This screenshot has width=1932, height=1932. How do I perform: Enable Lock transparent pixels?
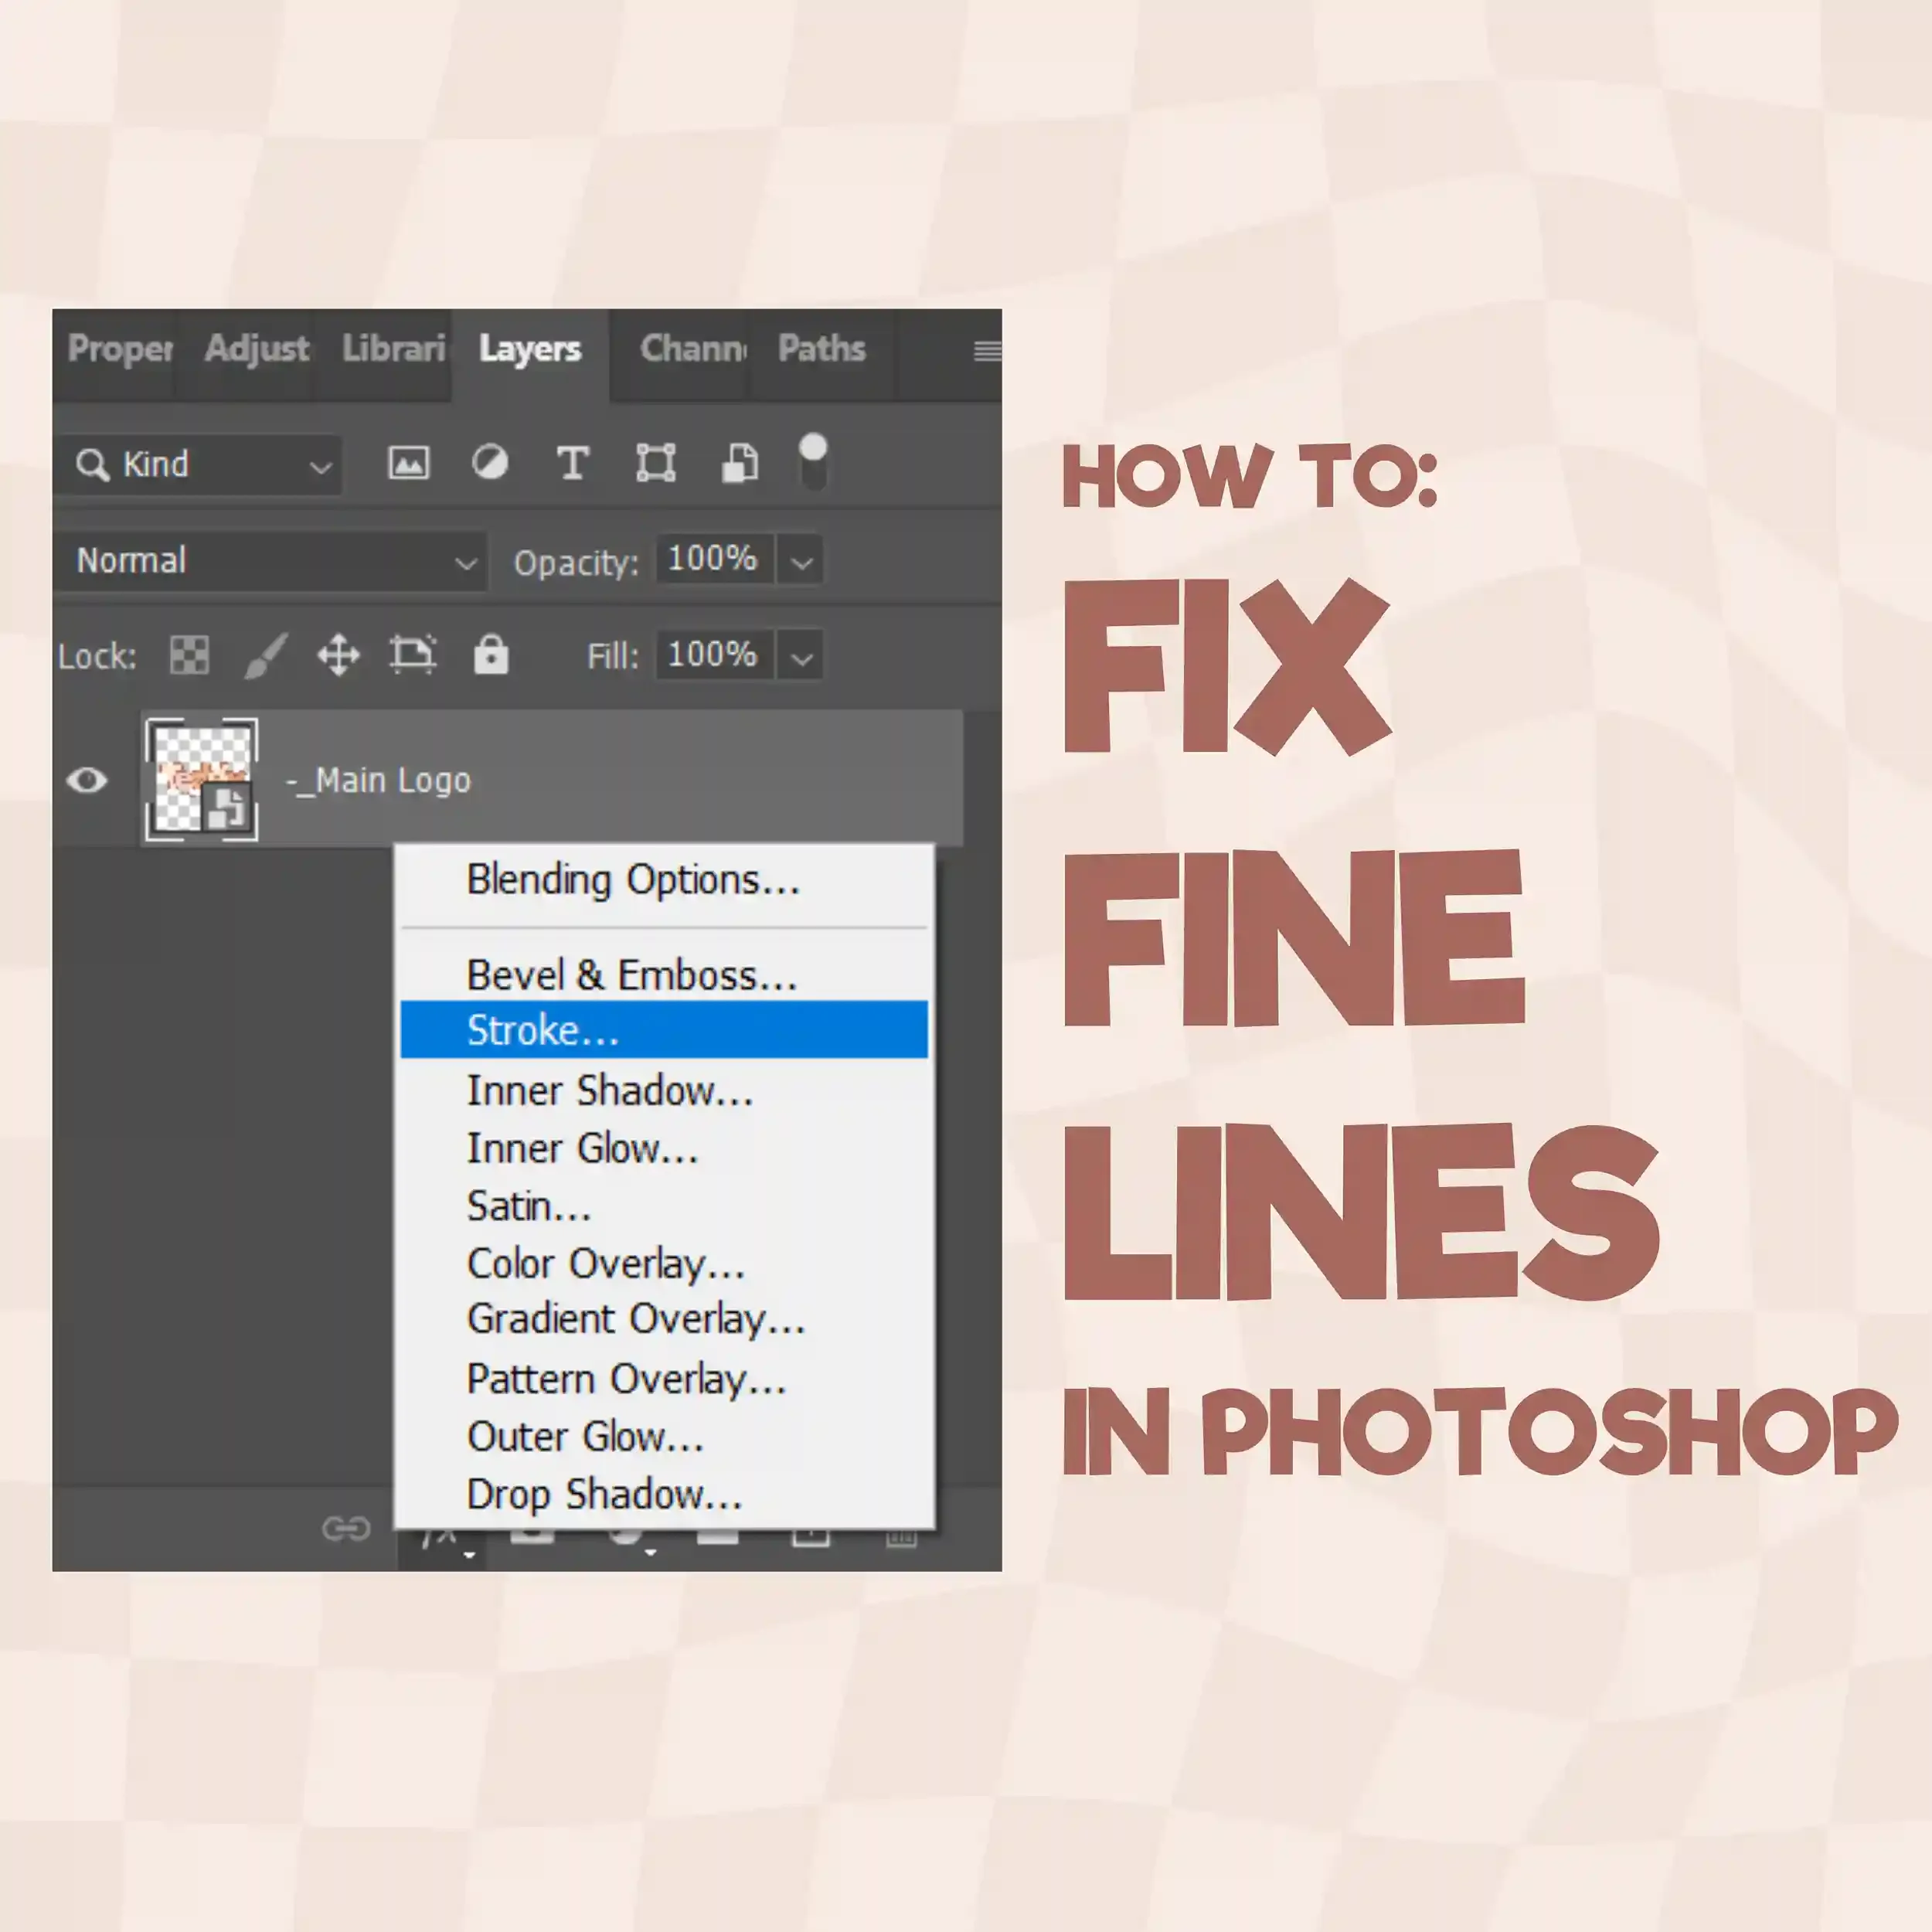tap(188, 655)
